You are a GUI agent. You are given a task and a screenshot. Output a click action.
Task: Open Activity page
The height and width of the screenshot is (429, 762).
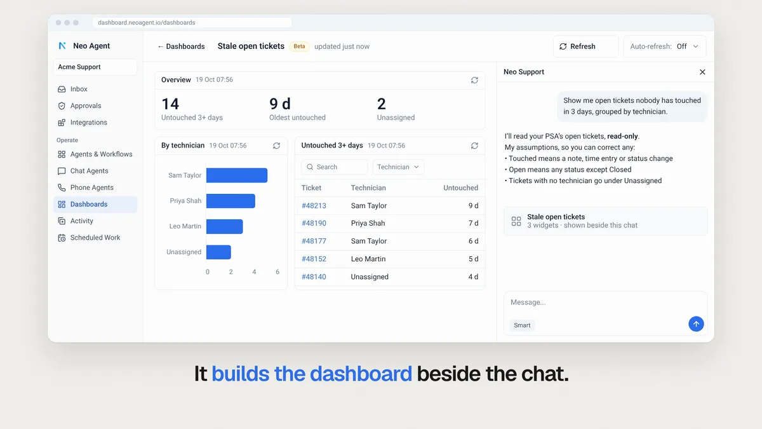coord(95,221)
